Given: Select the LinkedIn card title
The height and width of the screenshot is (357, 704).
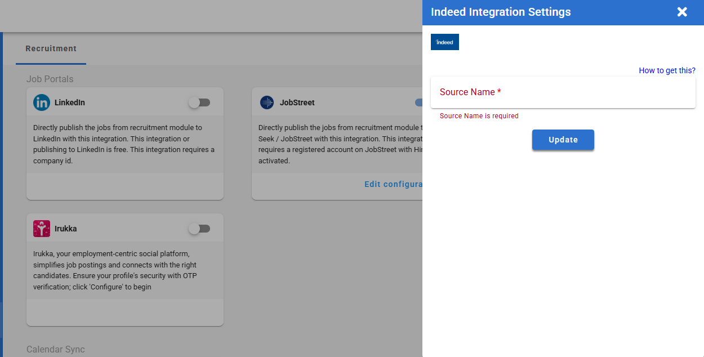Looking at the screenshot, I should 70,102.
